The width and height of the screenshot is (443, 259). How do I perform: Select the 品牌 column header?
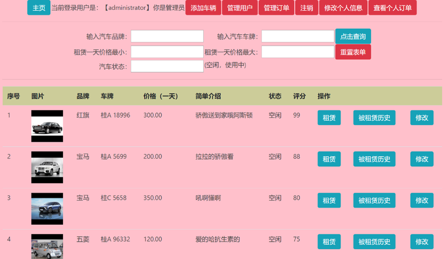pyautogui.click(x=83, y=96)
